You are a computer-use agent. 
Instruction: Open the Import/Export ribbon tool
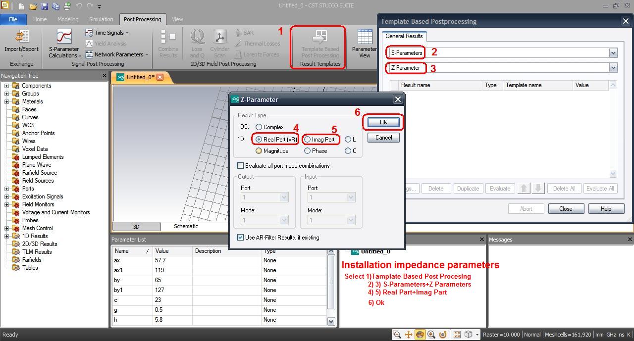pyautogui.click(x=21, y=43)
